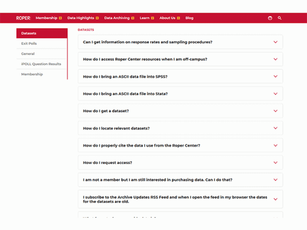Open the Blog menu item
Viewport: 307px width, 230px height.
(189, 18)
